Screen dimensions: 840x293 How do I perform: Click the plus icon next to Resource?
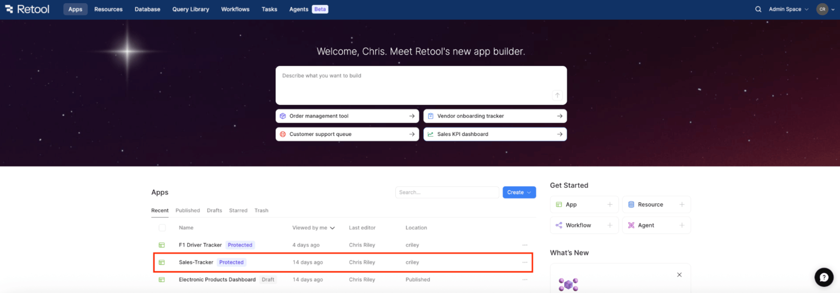click(x=682, y=204)
